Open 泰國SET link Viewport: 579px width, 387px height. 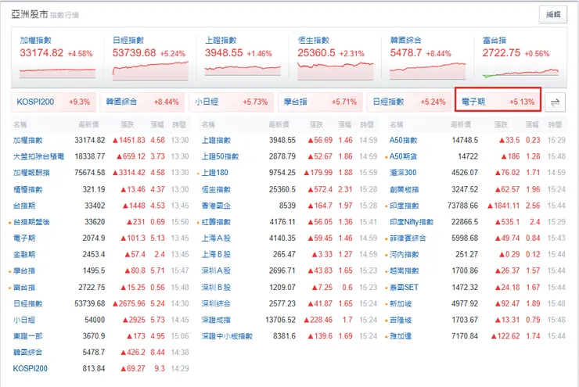click(x=404, y=288)
